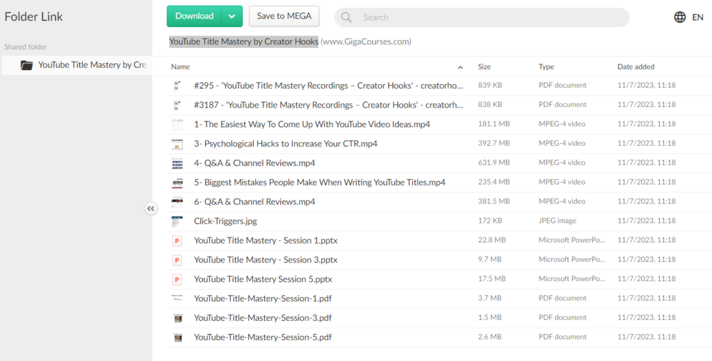This screenshot has width=712, height=361.
Task: Click the green Download button
Action: [x=195, y=17]
